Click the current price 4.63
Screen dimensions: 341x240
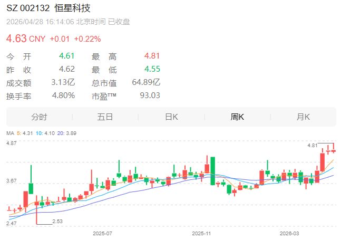[x=16, y=39]
